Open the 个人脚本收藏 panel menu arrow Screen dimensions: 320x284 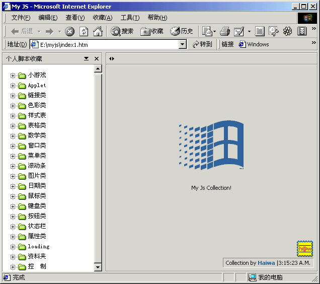tap(87, 59)
